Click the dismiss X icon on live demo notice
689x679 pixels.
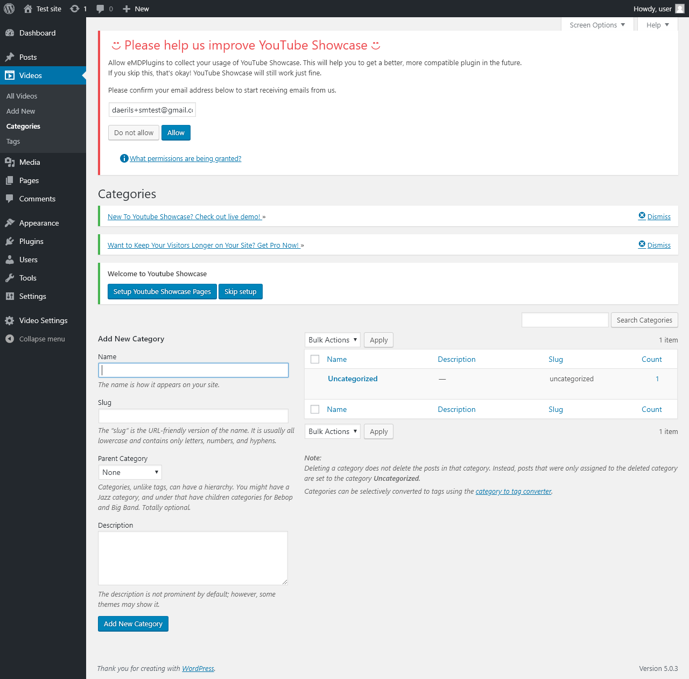(642, 216)
